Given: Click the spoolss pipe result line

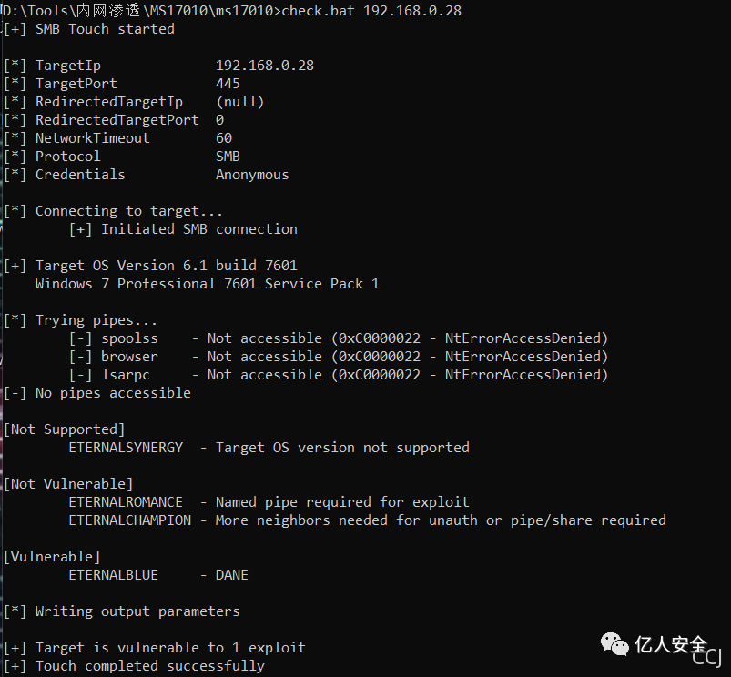Looking at the screenshot, I should point(339,338).
